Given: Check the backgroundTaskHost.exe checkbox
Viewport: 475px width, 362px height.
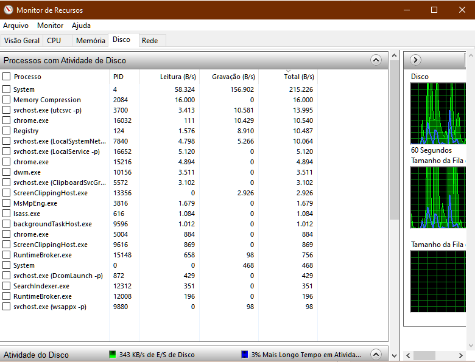Looking at the screenshot, I should [6, 224].
